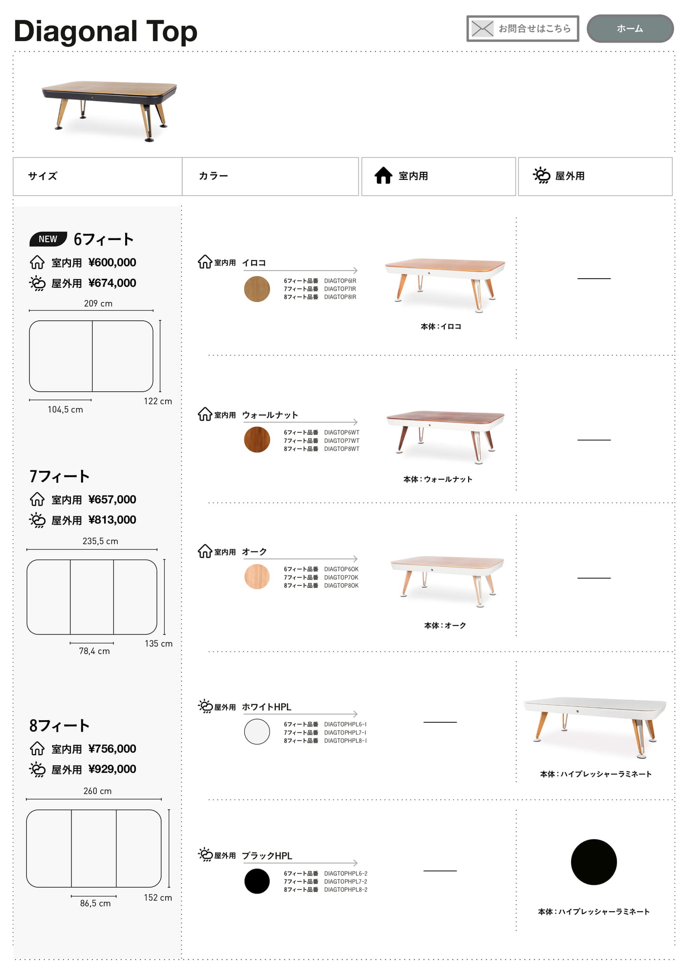
Task: Open the ホーム button
Action: click(630, 29)
